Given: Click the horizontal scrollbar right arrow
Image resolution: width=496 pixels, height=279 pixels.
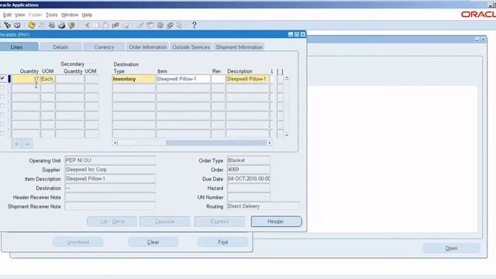Looking at the screenshot, I should click(x=270, y=143).
